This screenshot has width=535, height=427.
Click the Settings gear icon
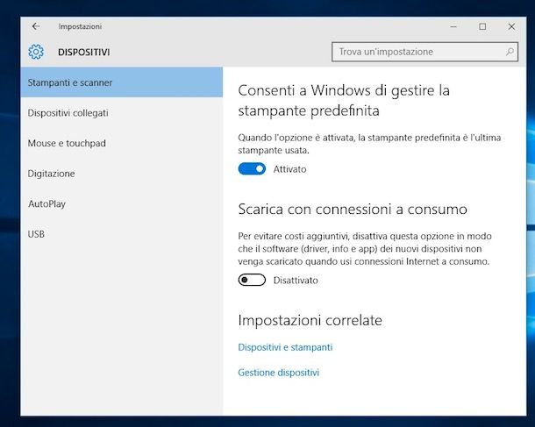(36, 52)
